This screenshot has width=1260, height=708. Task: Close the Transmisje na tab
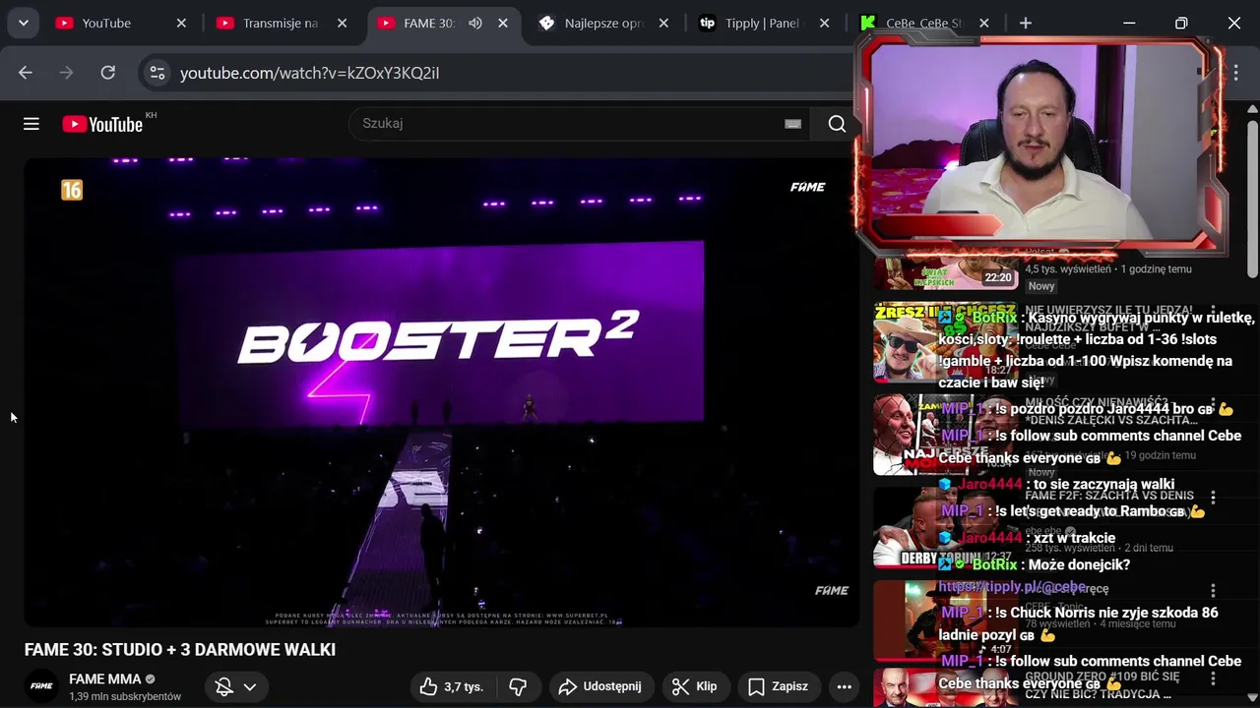coord(342,23)
